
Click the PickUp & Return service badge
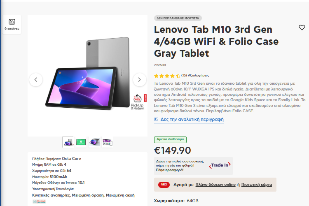[139, 102]
